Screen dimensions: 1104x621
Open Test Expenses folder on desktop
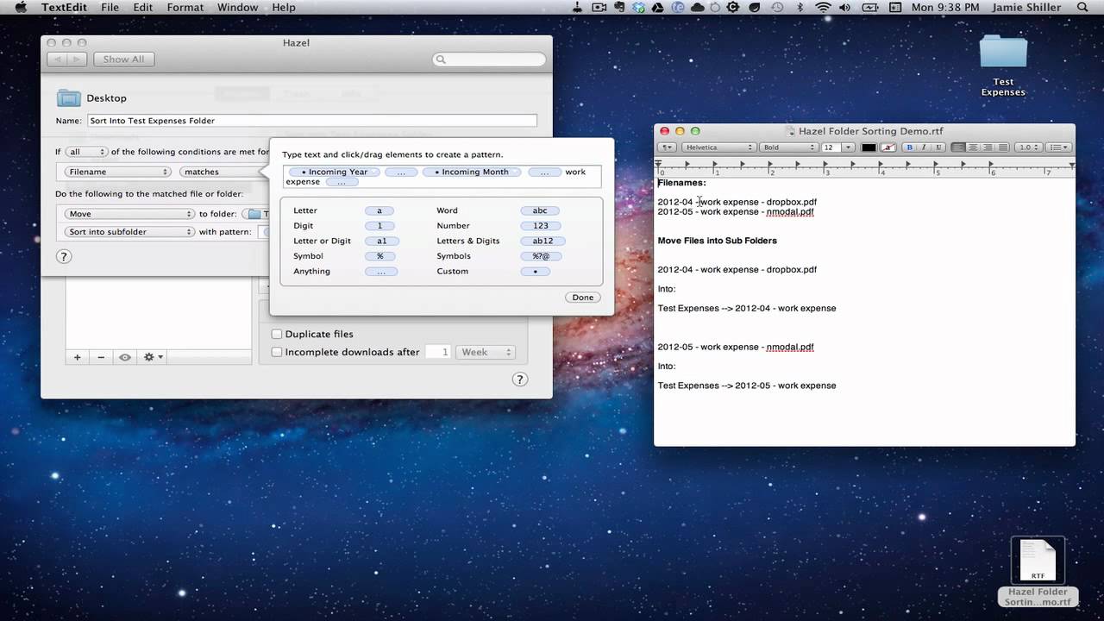tap(1003, 52)
